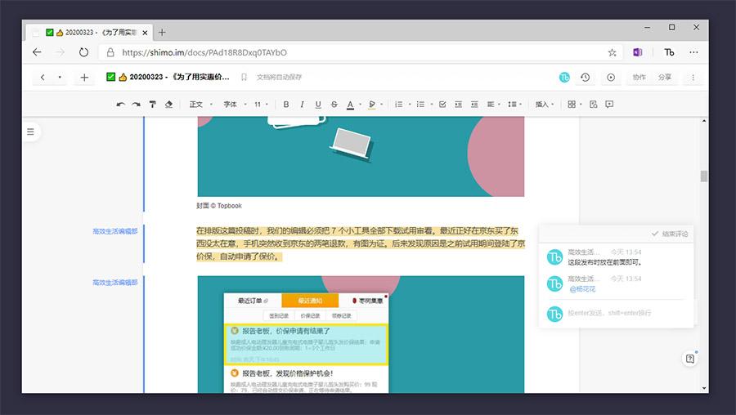The height and width of the screenshot is (415, 736).
Task: Bookmark this document with the flag icon
Action: 244,78
